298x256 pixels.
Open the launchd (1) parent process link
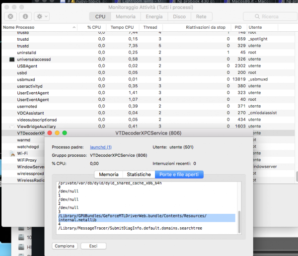[x=100, y=147]
